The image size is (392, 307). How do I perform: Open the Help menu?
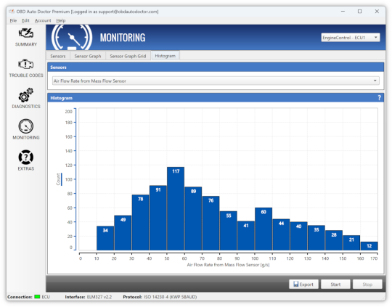point(61,20)
